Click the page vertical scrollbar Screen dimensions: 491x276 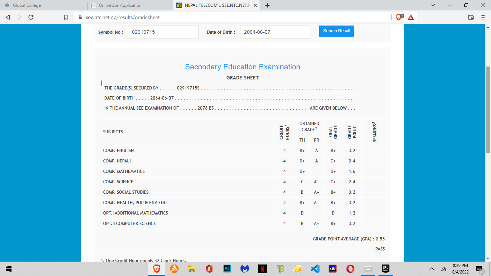pos(488,108)
